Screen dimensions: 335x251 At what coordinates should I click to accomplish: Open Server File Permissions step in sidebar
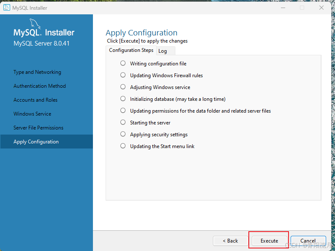pos(38,128)
